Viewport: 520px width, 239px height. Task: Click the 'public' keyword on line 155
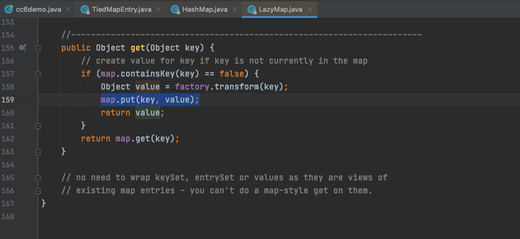click(x=76, y=48)
